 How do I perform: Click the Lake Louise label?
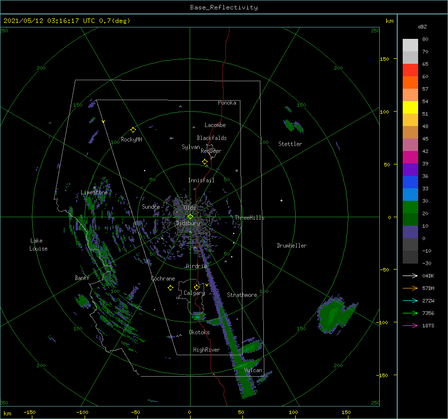pos(38,245)
